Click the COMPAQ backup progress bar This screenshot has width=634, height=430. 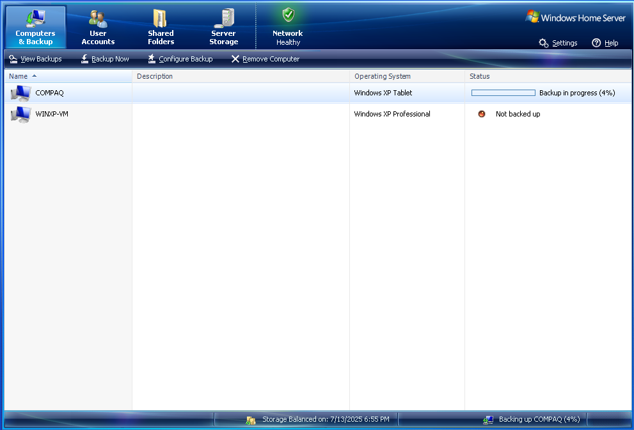pos(503,93)
